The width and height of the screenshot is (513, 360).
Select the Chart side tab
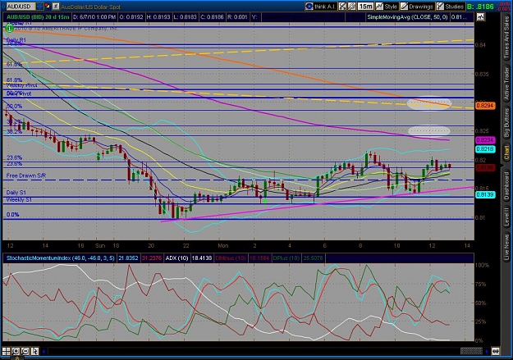click(x=506, y=153)
